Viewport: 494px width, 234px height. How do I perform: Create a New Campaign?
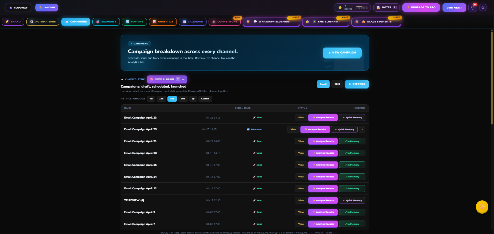pos(342,52)
